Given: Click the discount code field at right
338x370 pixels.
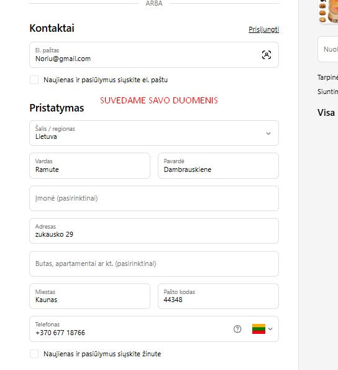Looking at the screenshot, I should point(328,49).
